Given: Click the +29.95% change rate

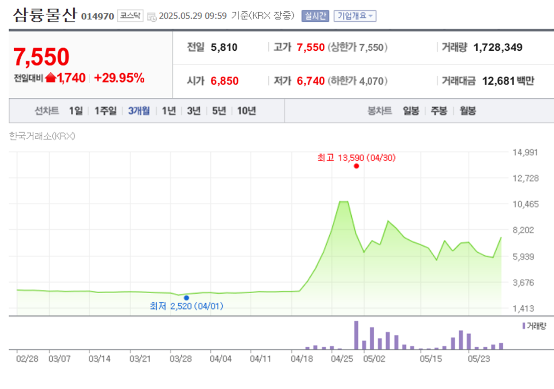Looking at the screenshot, I should coord(119,78).
